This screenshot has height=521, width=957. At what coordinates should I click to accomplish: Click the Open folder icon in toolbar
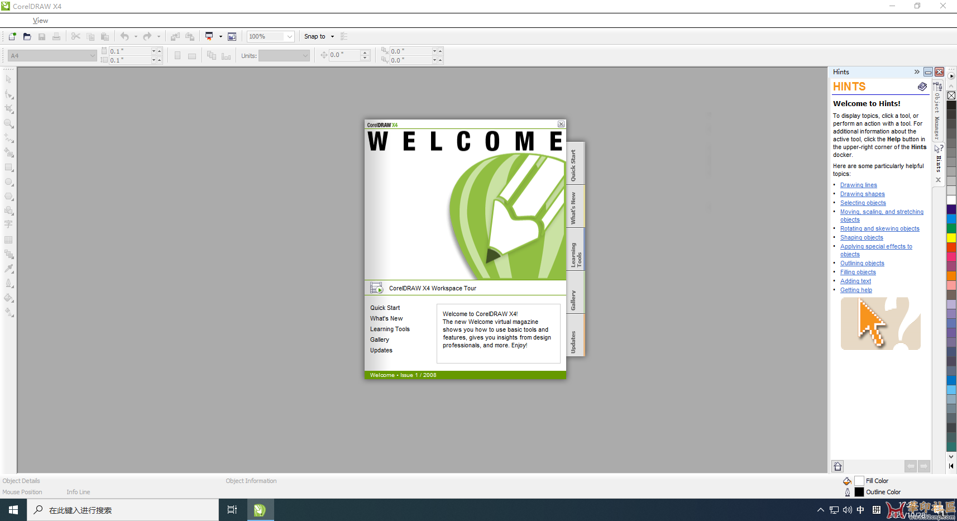coord(27,37)
